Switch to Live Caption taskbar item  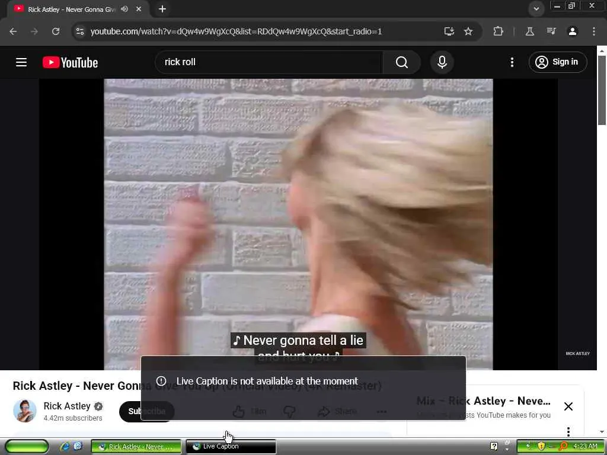click(231, 447)
